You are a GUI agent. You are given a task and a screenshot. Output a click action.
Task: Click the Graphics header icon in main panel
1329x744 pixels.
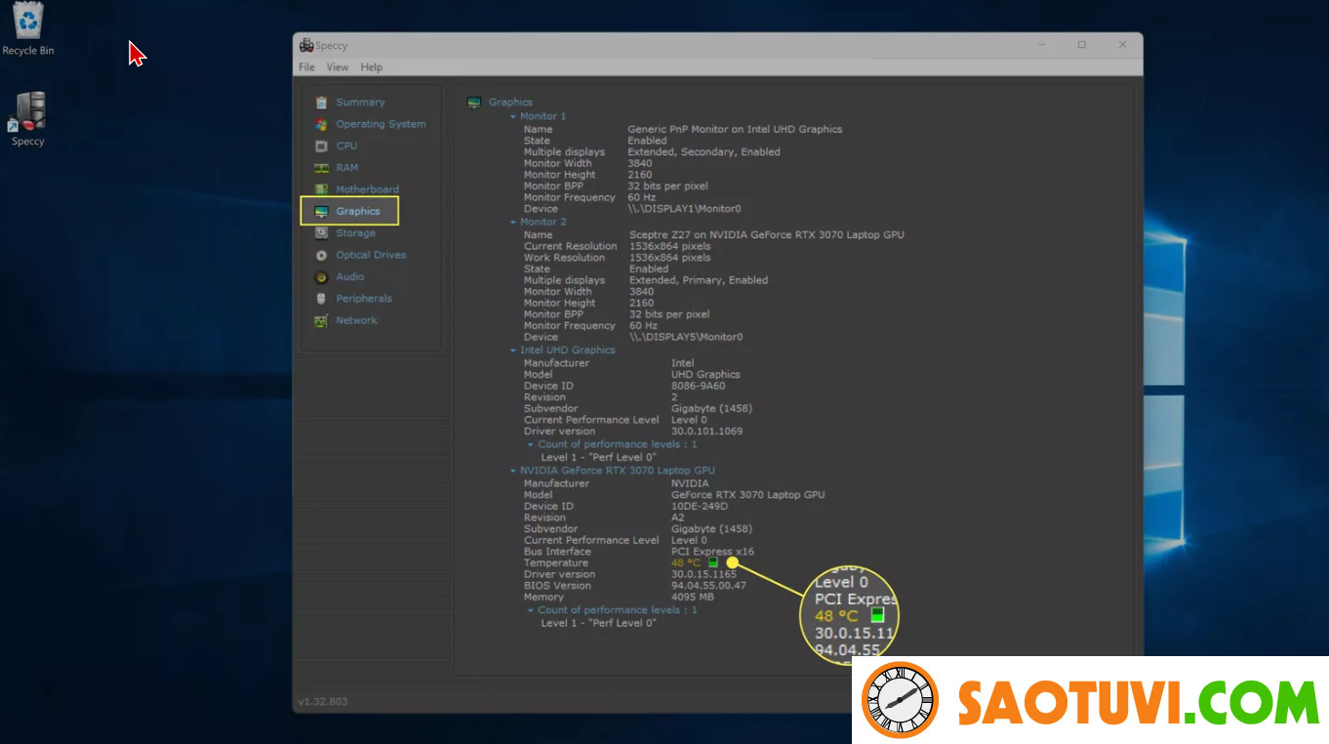click(474, 102)
